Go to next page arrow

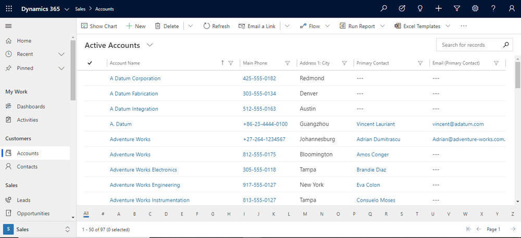click(x=513, y=229)
